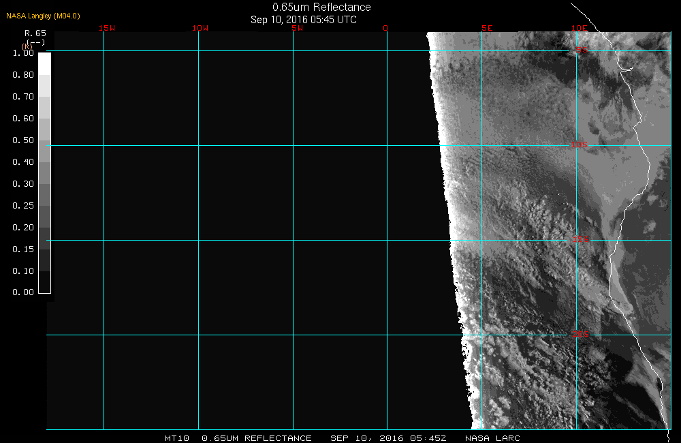Click the '5S' latitude label
Screen dimensions: 681x443
[582, 50]
